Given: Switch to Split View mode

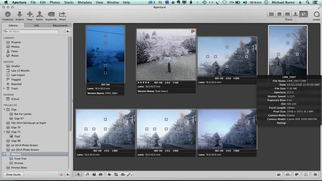Looking at the screenshot, I should coord(279,14).
